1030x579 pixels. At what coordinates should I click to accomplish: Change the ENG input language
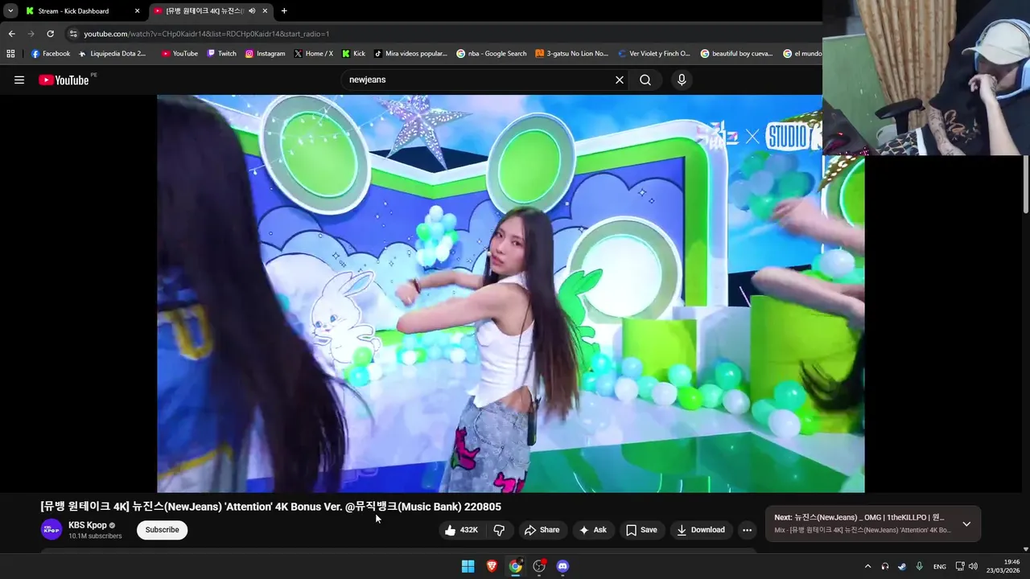click(x=939, y=566)
